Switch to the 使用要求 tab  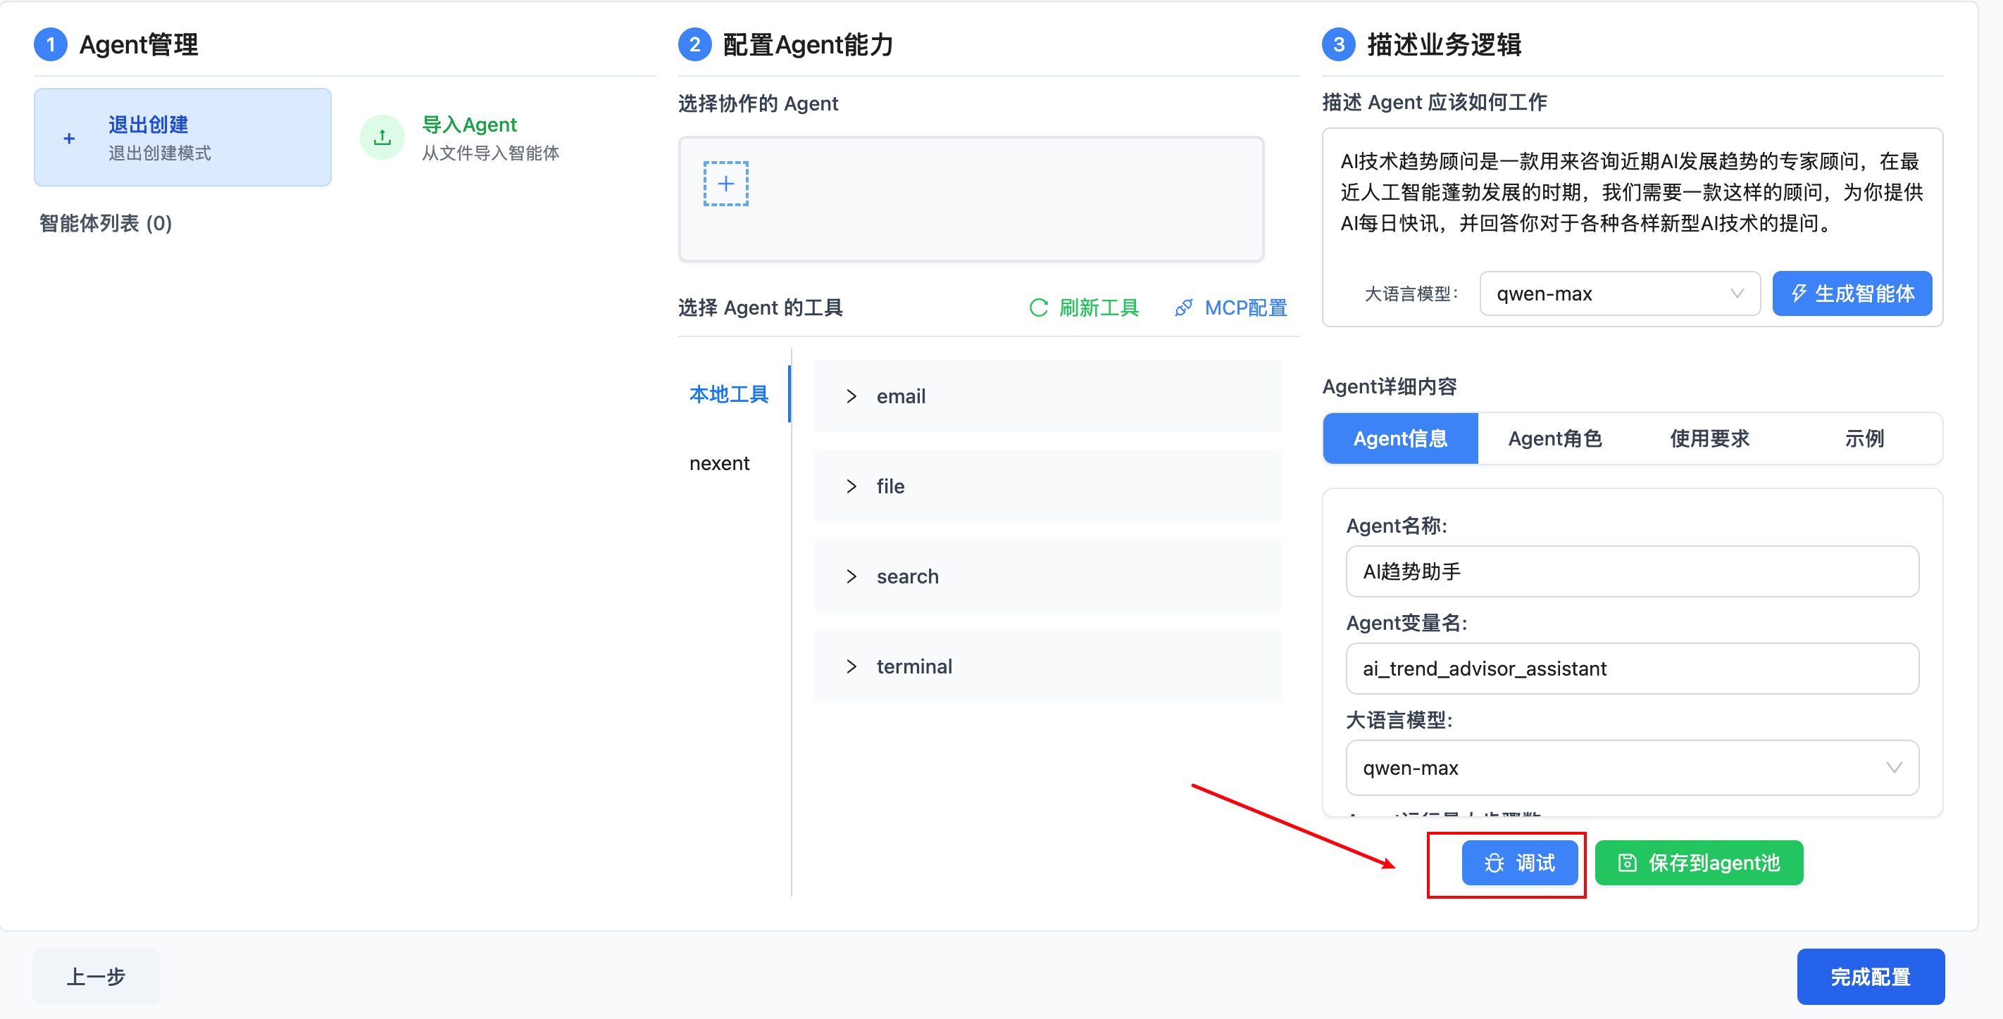click(x=1709, y=439)
